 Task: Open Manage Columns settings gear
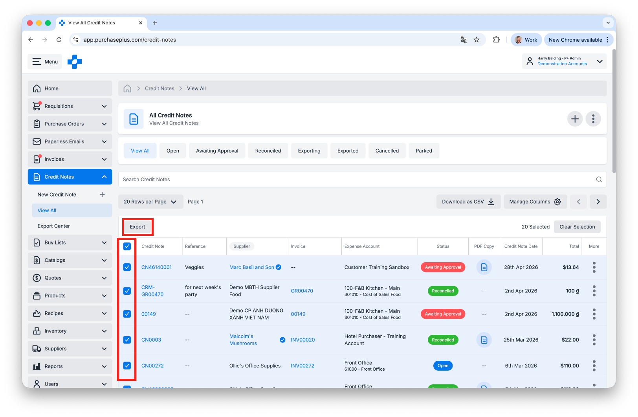click(x=557, y=201)
